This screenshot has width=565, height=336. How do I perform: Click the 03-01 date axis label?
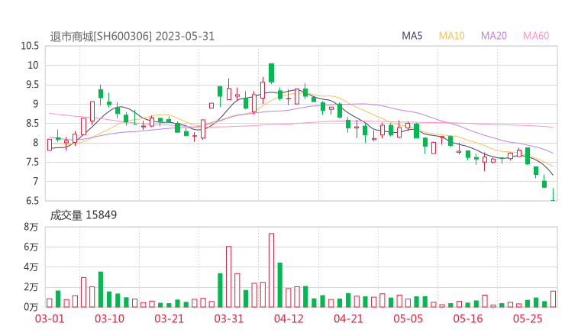[50, 318]
